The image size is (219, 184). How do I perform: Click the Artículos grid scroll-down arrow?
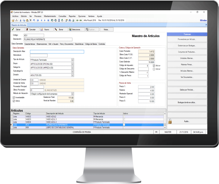point(165,128)
